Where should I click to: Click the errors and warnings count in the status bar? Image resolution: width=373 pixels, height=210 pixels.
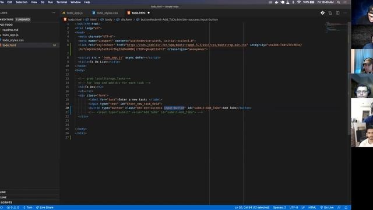click(13, 208)
